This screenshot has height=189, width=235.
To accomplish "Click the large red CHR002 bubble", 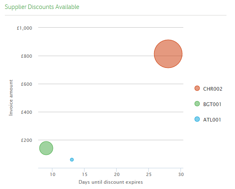I will pyautogui.click(x=168, y=54).
